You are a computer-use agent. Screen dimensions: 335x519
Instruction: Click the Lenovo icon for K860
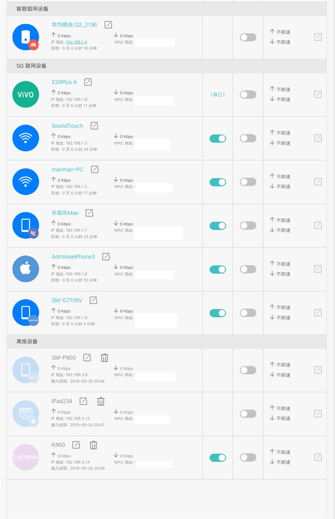26,457
